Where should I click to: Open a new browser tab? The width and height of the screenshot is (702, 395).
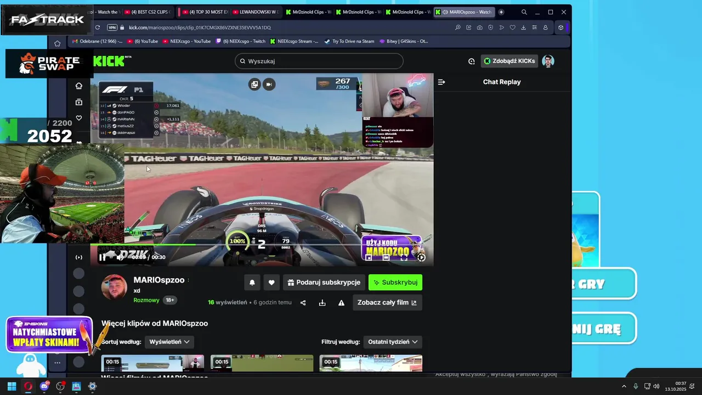pos(501,12)
